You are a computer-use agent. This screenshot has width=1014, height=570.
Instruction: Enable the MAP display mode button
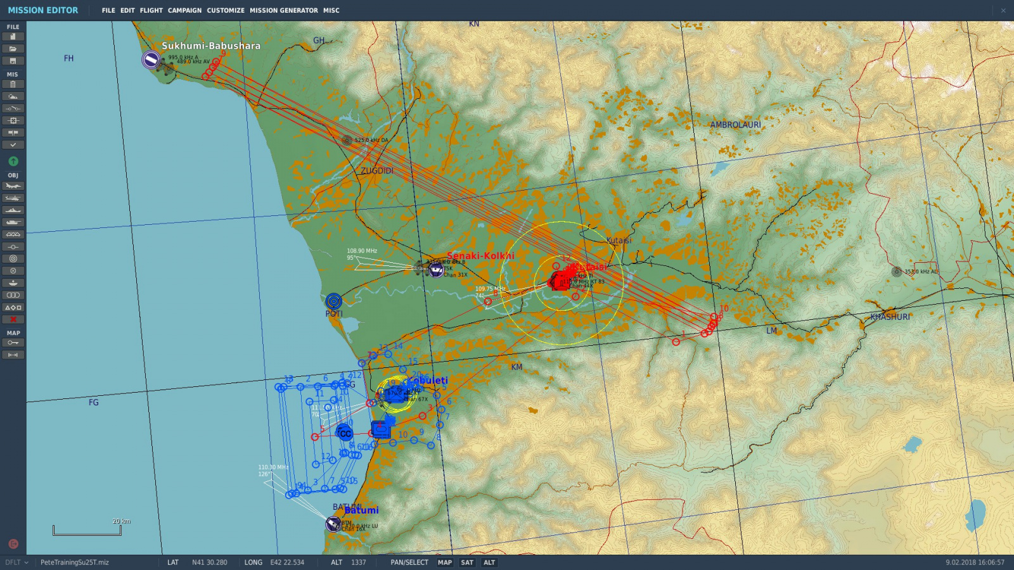445,562
